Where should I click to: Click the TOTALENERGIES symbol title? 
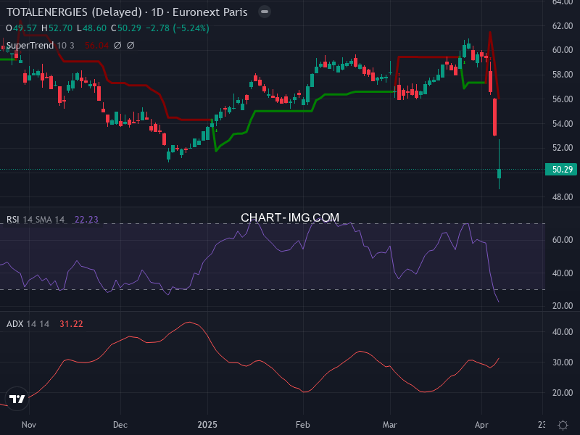[127, 12]
